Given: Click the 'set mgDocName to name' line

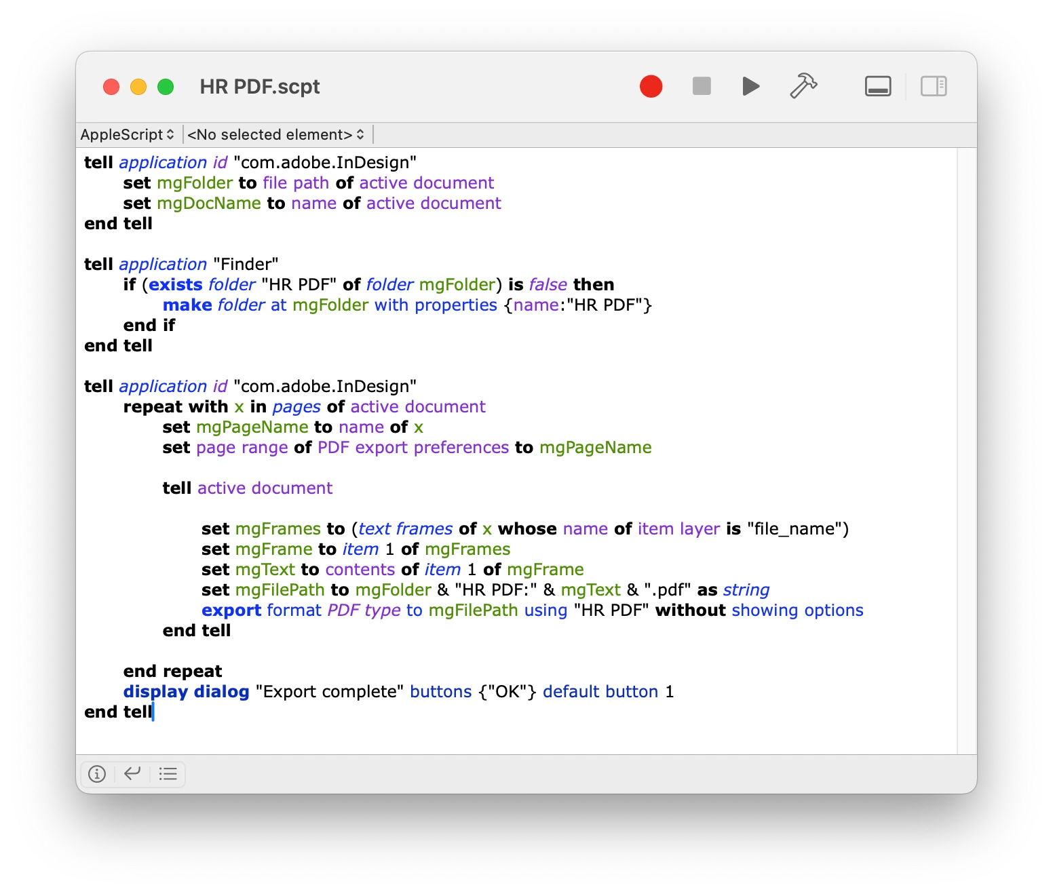Looking at the screenshot, I should [x=312, y=203].
